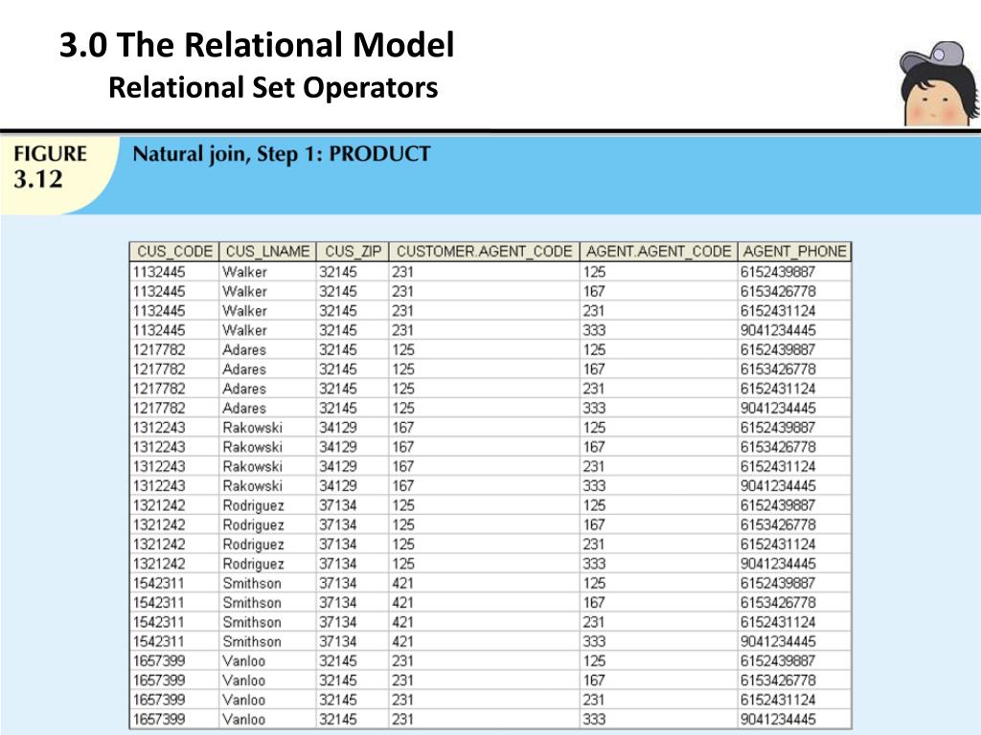981x735 pixels.
Task: Select the AGENT.AGENT_CODE column header
Action: coord(658,252)
